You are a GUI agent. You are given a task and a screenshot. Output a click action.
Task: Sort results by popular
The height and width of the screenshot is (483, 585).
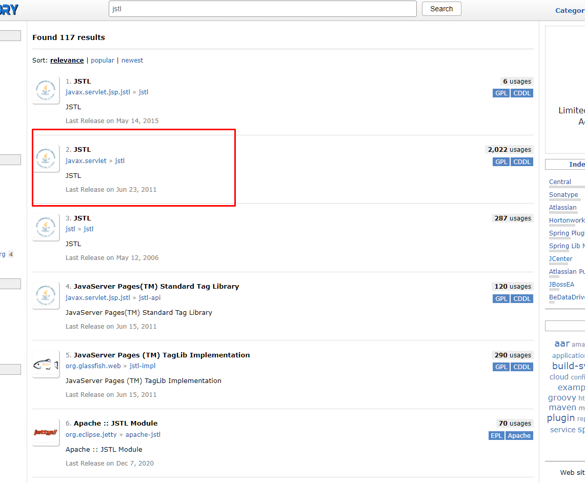pos(102,61)
